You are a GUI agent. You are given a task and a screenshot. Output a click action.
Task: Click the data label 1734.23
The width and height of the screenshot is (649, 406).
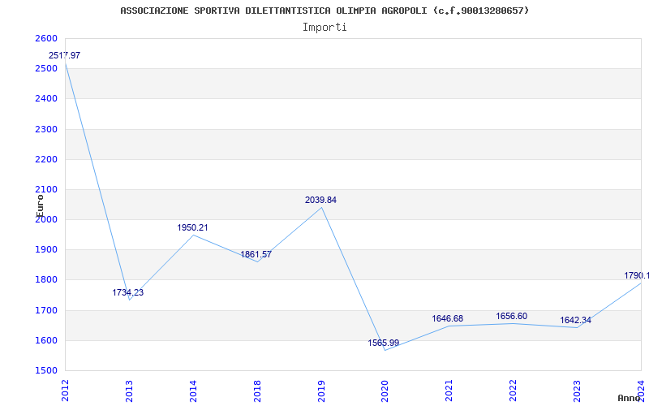click(x=128, y=292)
